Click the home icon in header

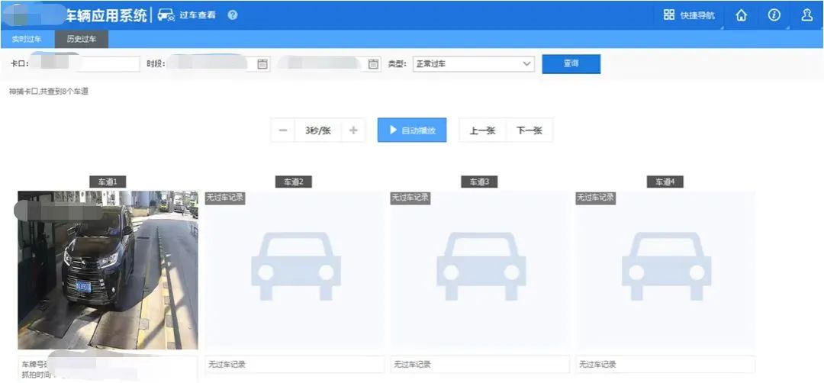tap(741, 15)
